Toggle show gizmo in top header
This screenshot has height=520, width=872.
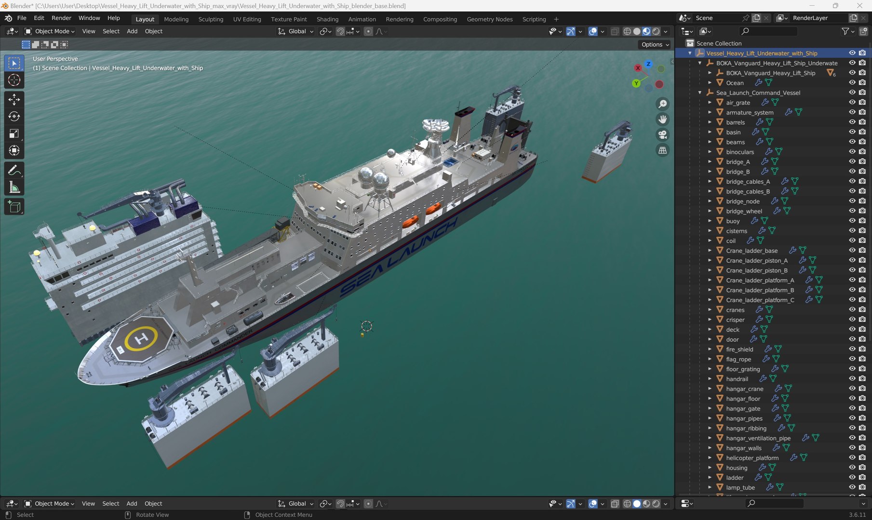click(x=571, y=31)
